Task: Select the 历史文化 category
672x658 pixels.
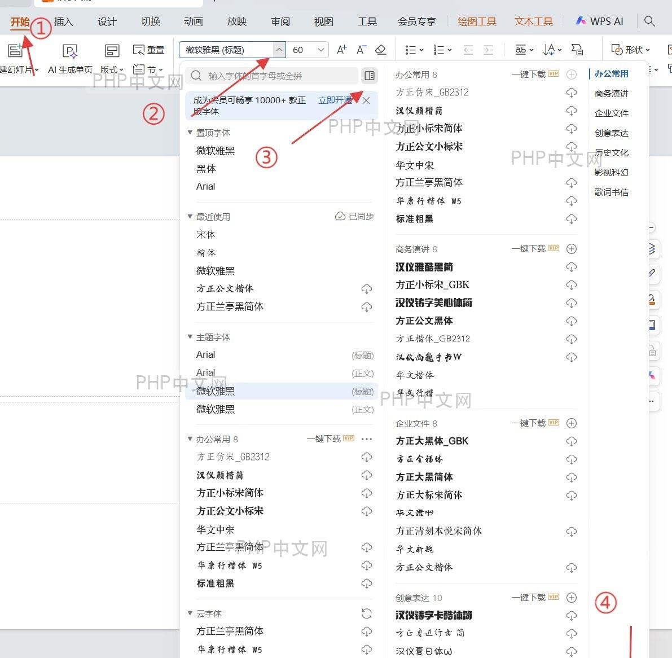Action: click(x=612, y=152)
